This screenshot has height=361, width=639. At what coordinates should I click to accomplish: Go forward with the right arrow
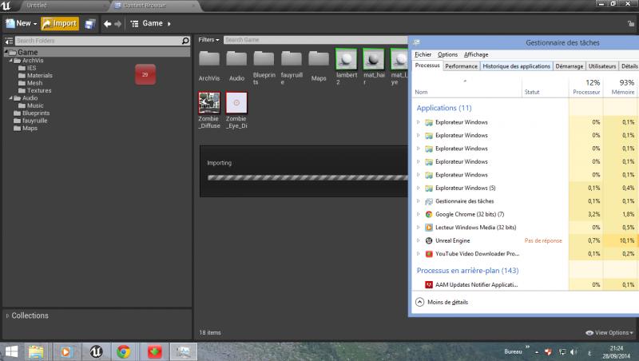[117, 24]
